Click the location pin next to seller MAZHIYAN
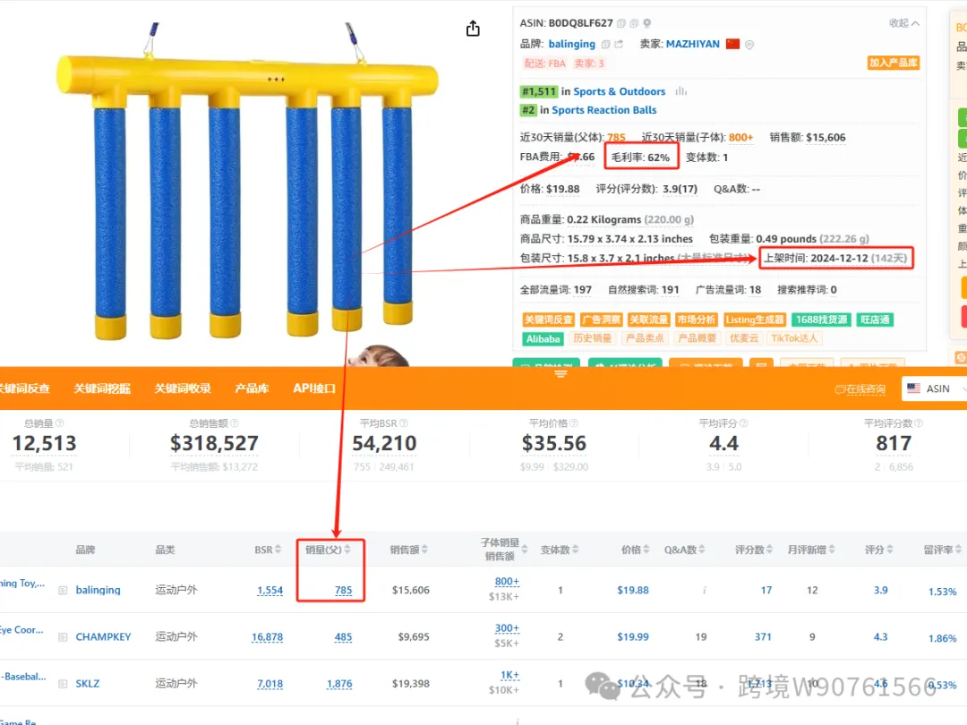 pos(749,45)
